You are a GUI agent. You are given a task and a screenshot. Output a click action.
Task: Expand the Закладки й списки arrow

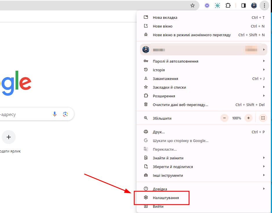[x=264, y=87]
